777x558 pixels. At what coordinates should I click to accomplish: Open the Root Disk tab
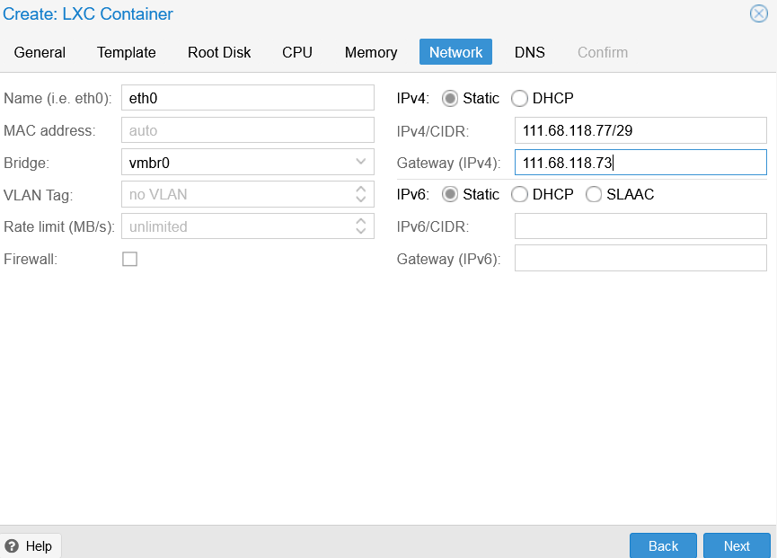(219, 52)
